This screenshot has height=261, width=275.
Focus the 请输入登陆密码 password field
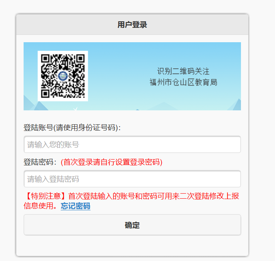[132, 179]
